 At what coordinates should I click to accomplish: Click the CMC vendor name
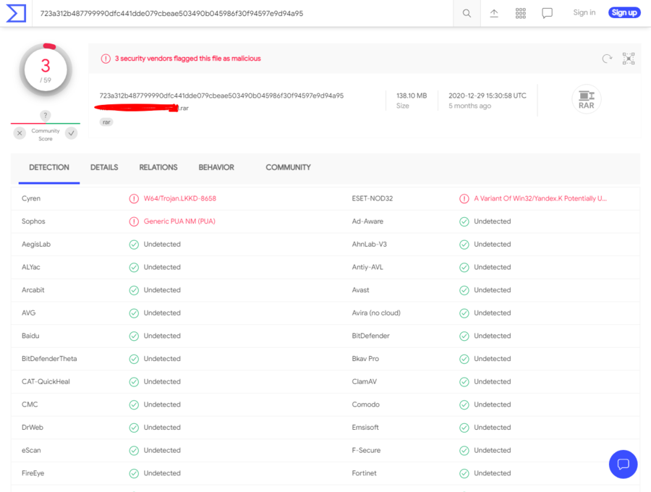pos(30,404)
